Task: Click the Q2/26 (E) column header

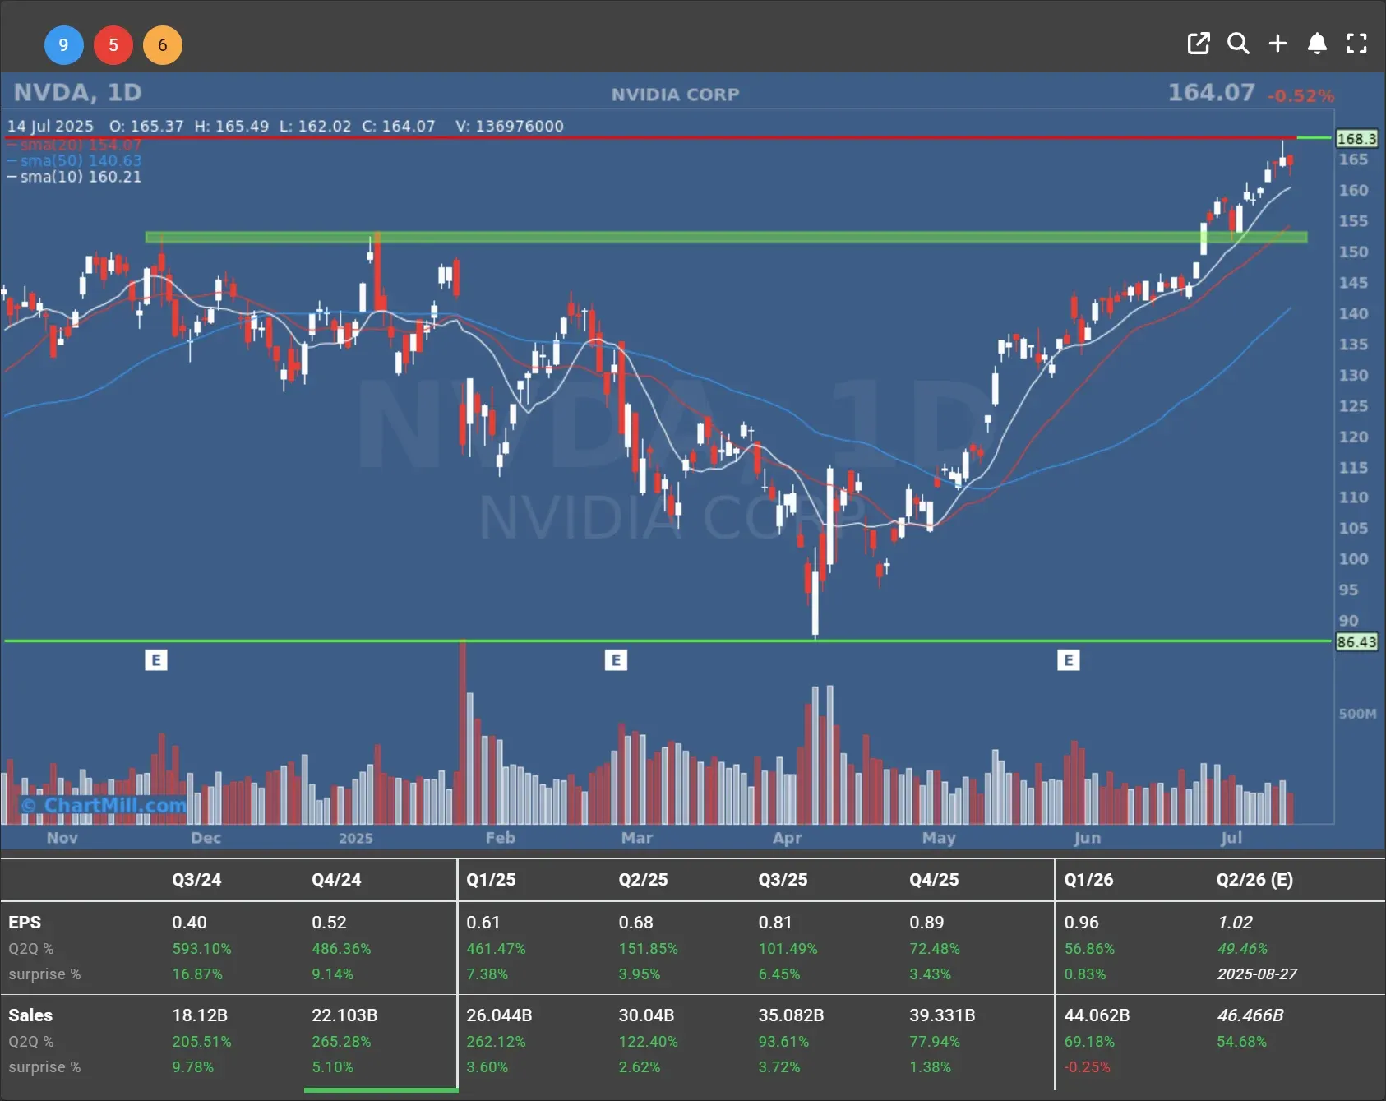Action: coord(1254,879)
